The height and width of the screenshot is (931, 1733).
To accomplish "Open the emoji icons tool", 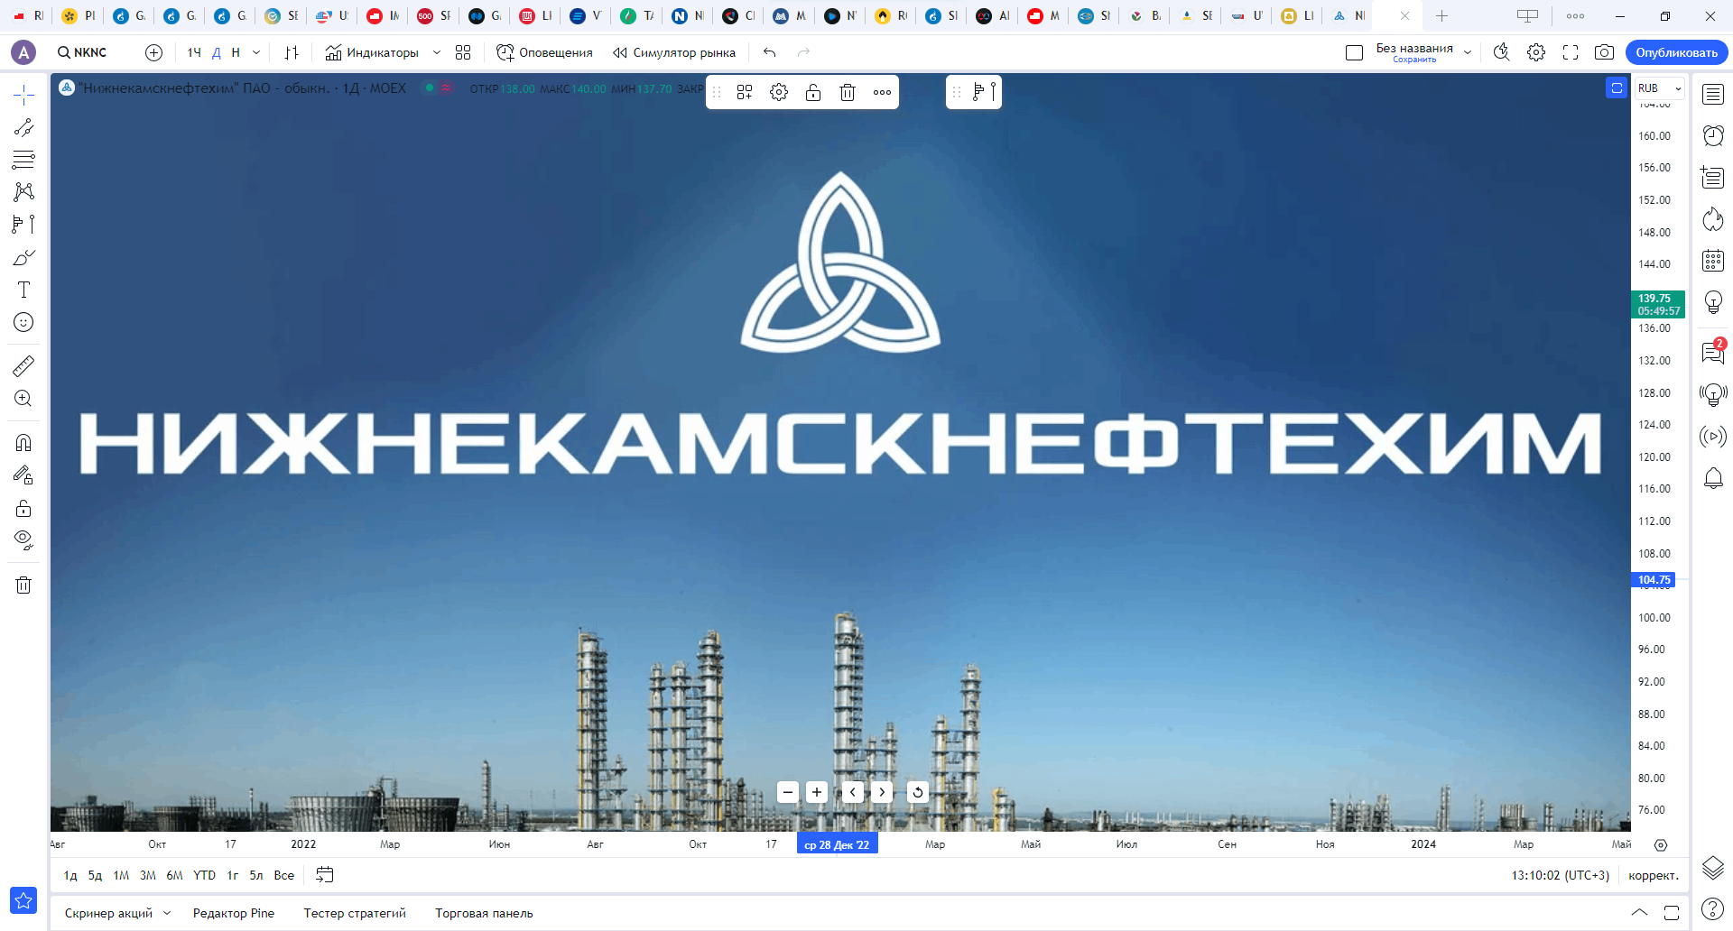I will [23, 322].
